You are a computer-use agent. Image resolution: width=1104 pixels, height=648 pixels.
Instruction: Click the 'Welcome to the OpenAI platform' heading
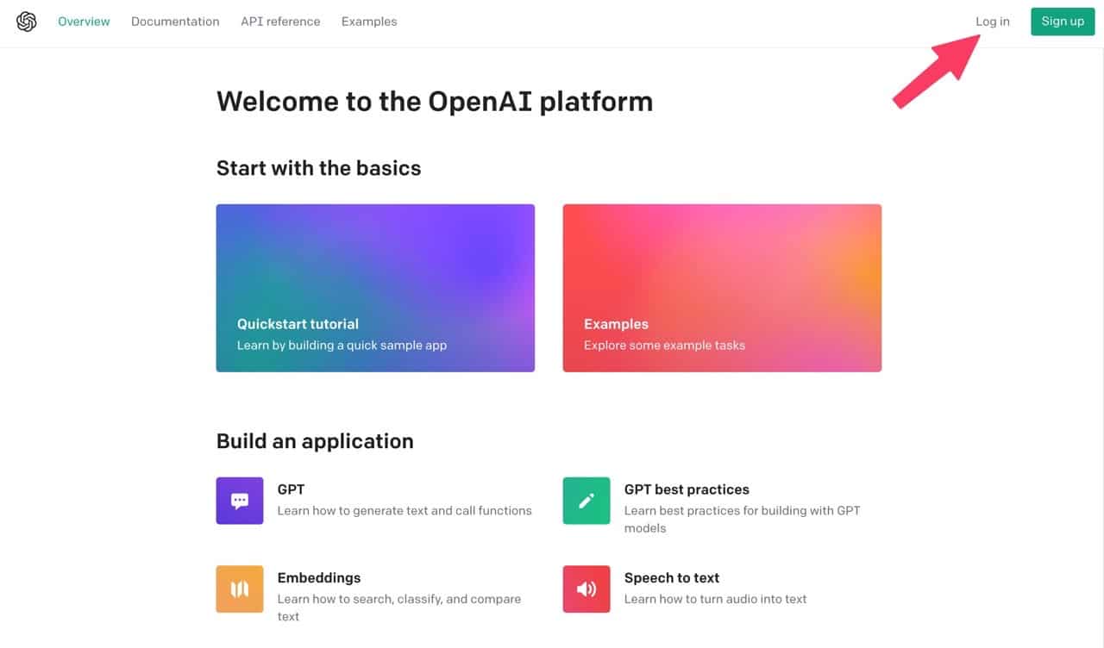pos(435,102)
